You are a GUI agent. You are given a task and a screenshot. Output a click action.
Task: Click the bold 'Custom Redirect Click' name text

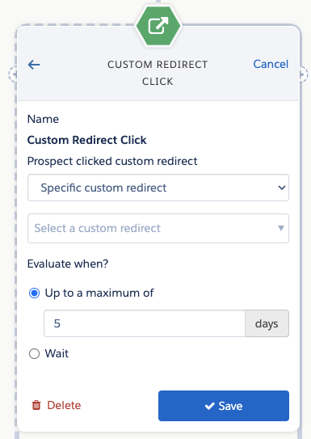(x=86, y=140)
